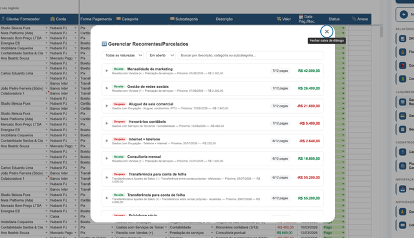The image size is (414, 238).
Task: Expand the Receita Transferência para conta de folha
Action: tap(107, 198)
